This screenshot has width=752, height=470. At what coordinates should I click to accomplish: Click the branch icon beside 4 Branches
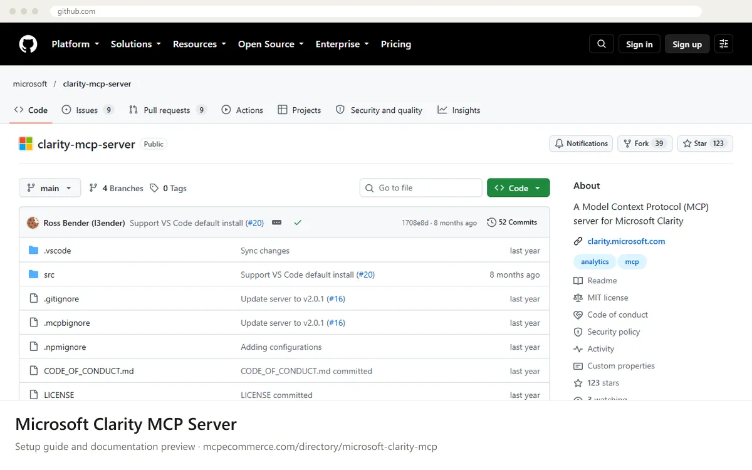click(x=93, y=188)
